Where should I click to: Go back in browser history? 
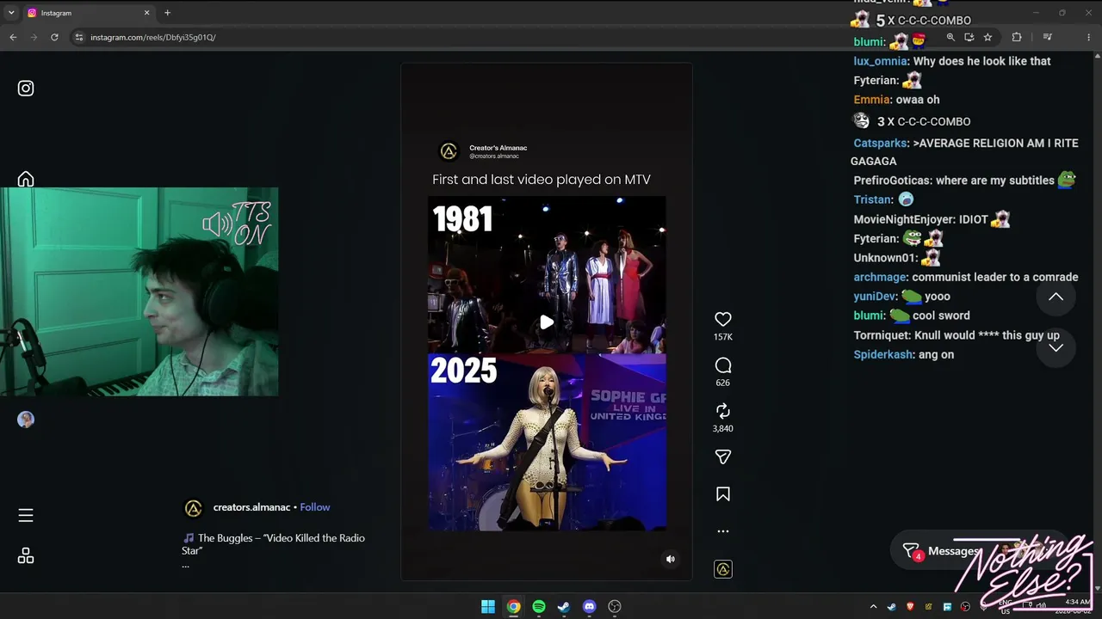tap(13, 38)
